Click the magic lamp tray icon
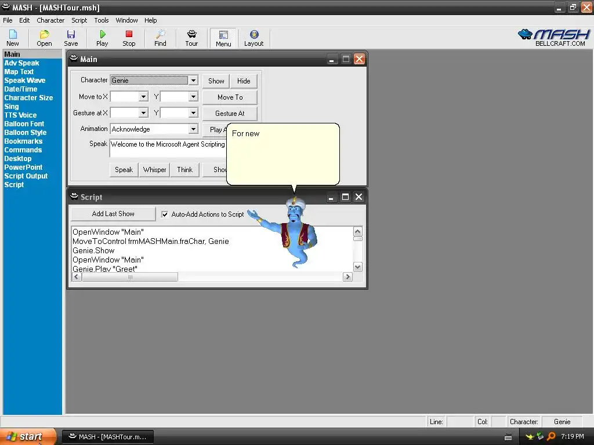 530,437
